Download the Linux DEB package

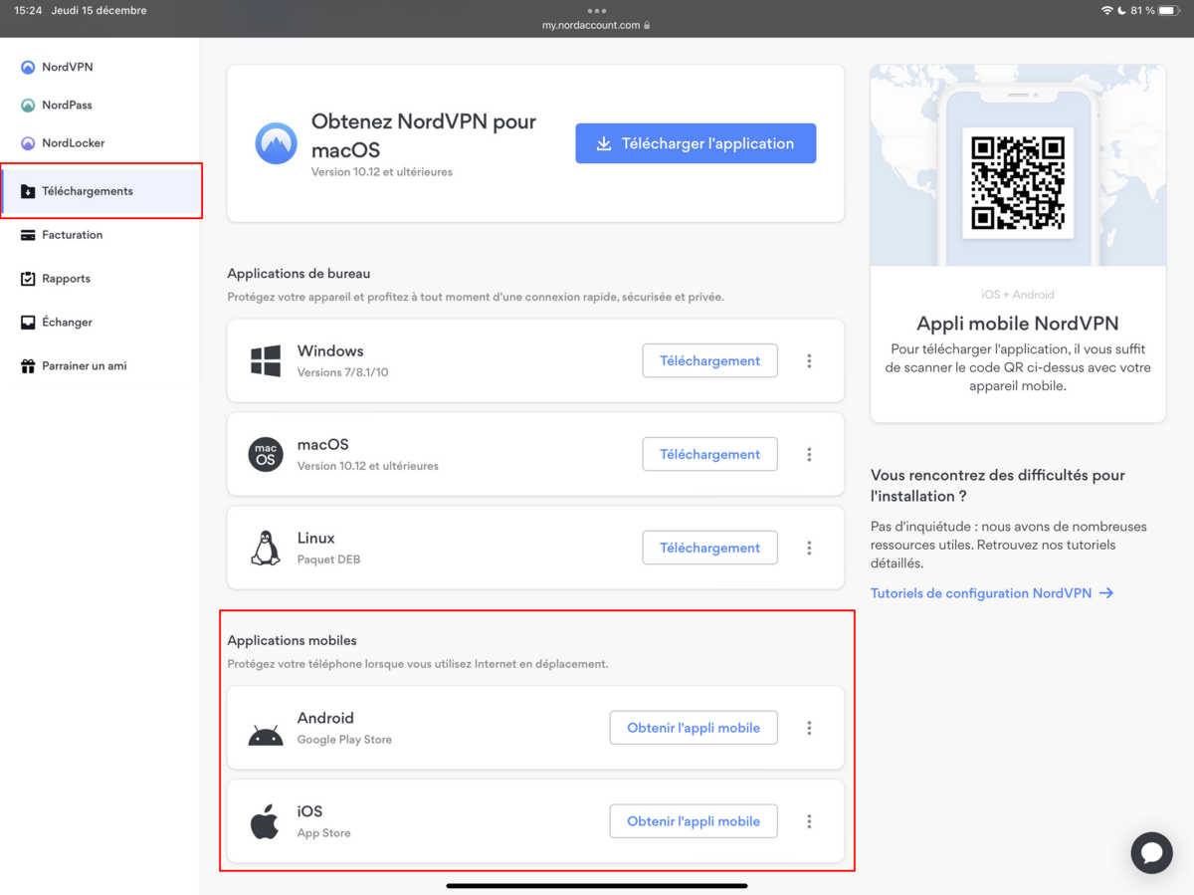pos(709,548)
